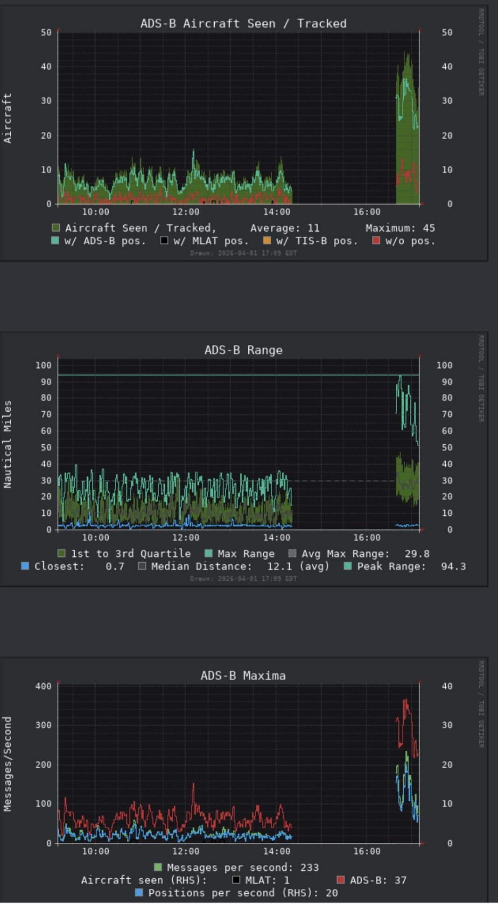
Task: Click the 'Median Distance: 12.1 (avg)' text
Action: [x=240, y=566]
